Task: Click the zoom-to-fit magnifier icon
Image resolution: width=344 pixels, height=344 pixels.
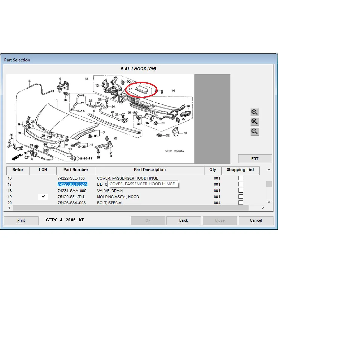Action: tap(255, 122)
